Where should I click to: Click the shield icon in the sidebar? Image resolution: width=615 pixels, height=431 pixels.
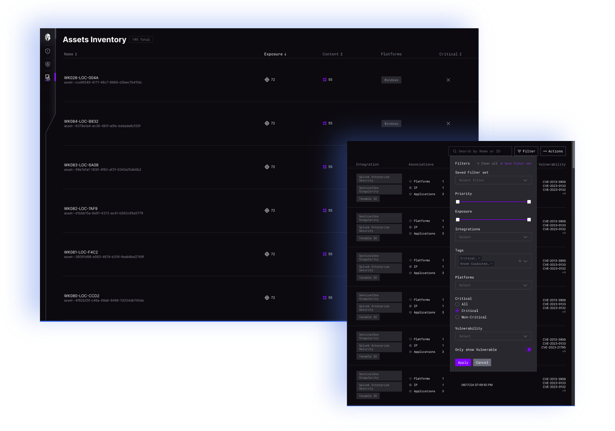[x=47, y=50]
